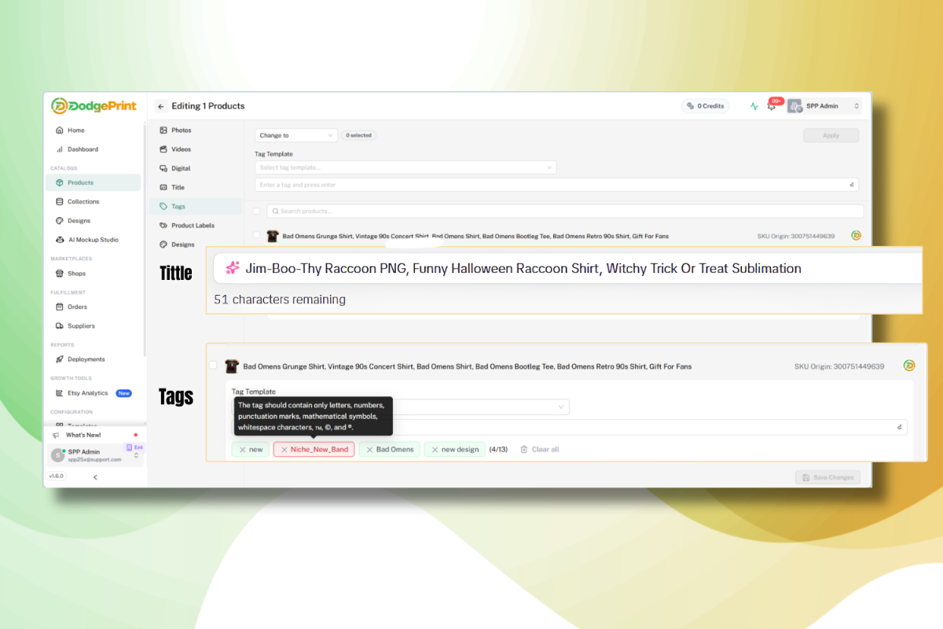Focus the top Enter a tag input
The height and width of the screenshot is (629, 943).
556,185
